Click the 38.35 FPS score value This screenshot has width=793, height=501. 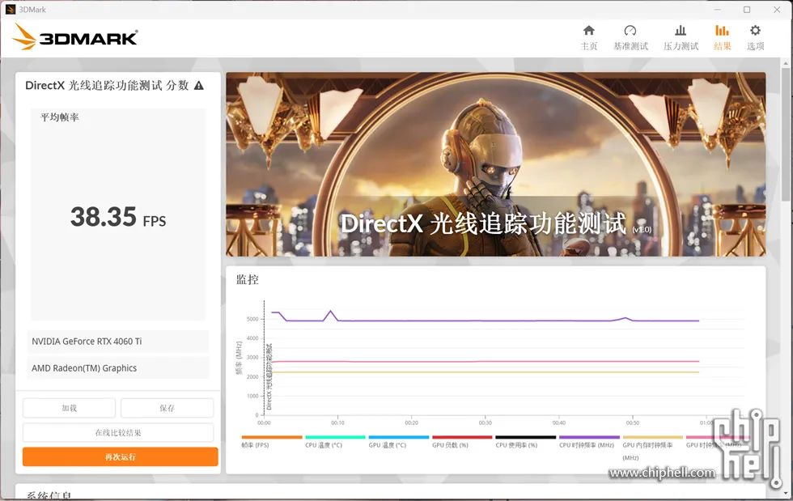[x=118, y=218]
